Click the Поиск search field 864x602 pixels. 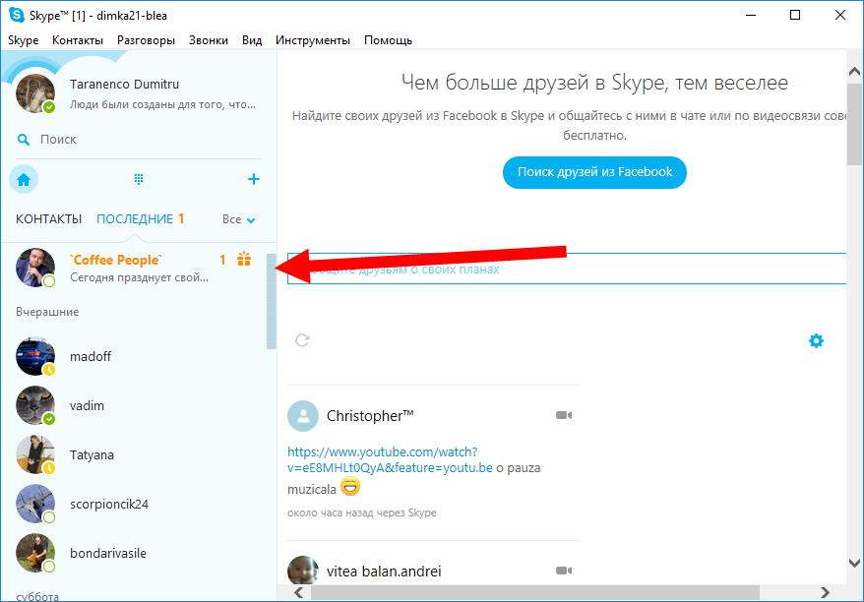pos(138,140)
